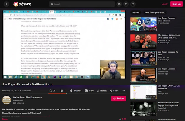
Task: Click the Chrome taskbar icon in video
Action: tap(44, 77)
